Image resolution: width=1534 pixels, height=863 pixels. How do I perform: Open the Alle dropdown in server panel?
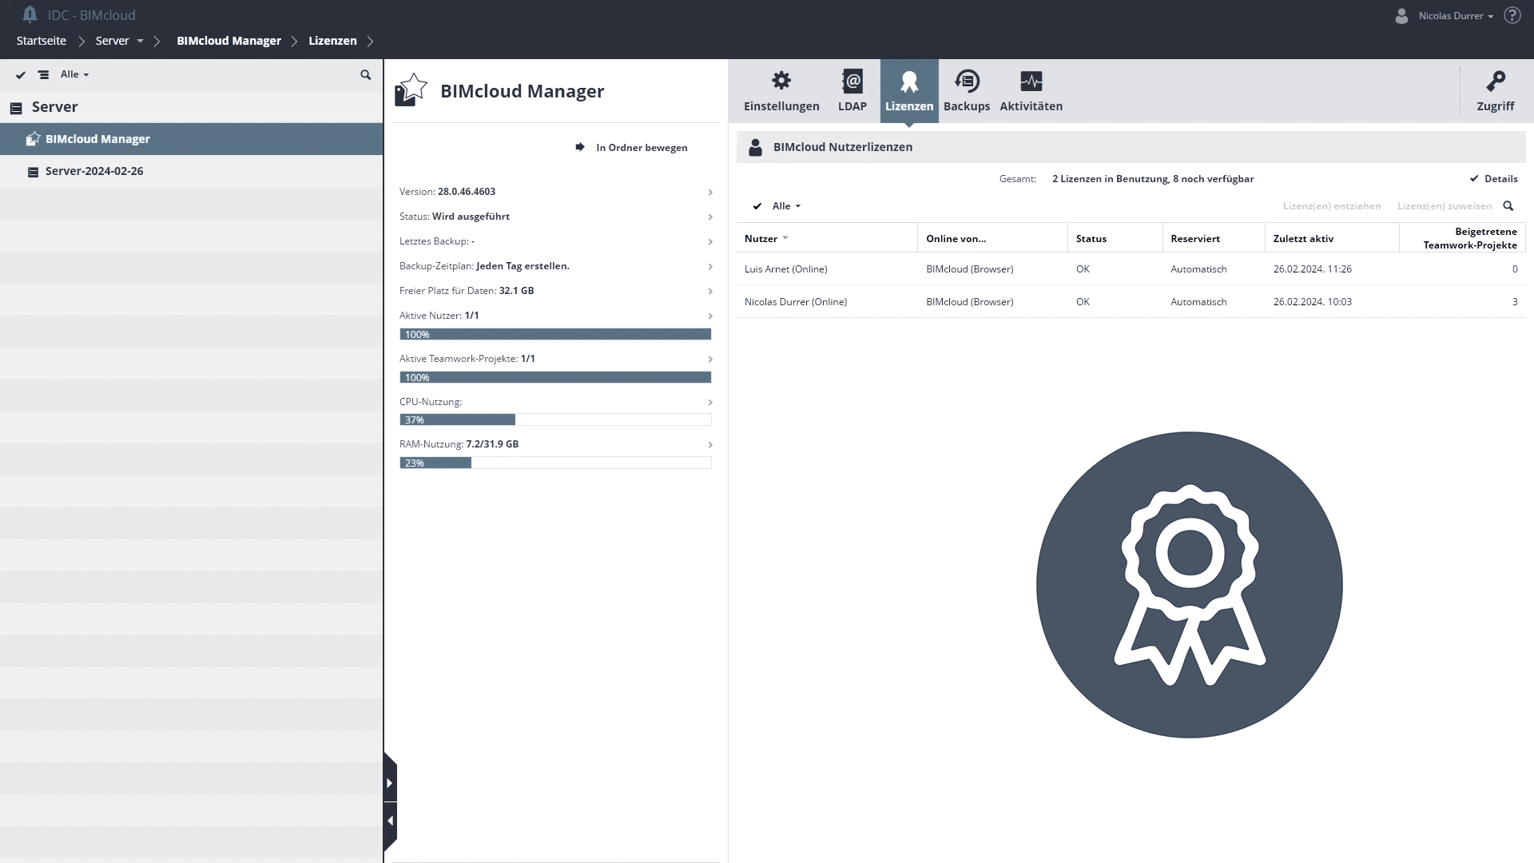click(75, 74)
